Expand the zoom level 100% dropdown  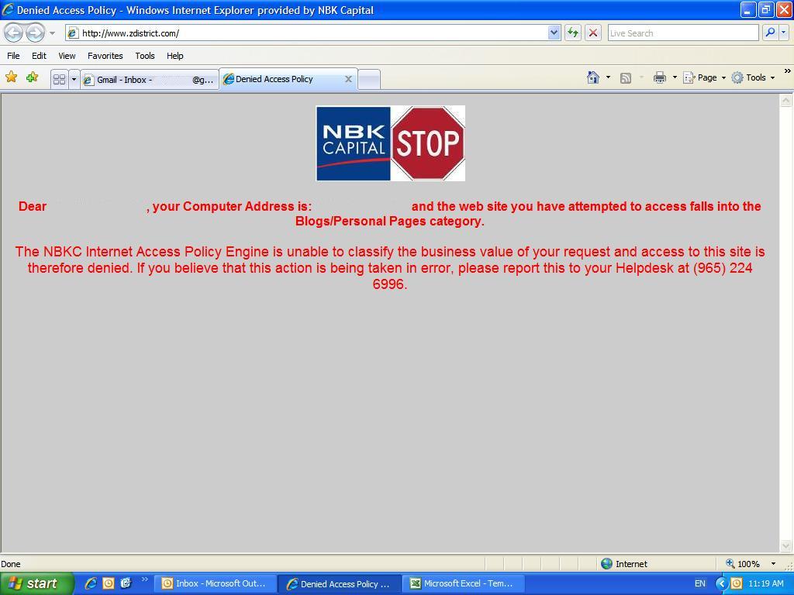click(772, 564)
